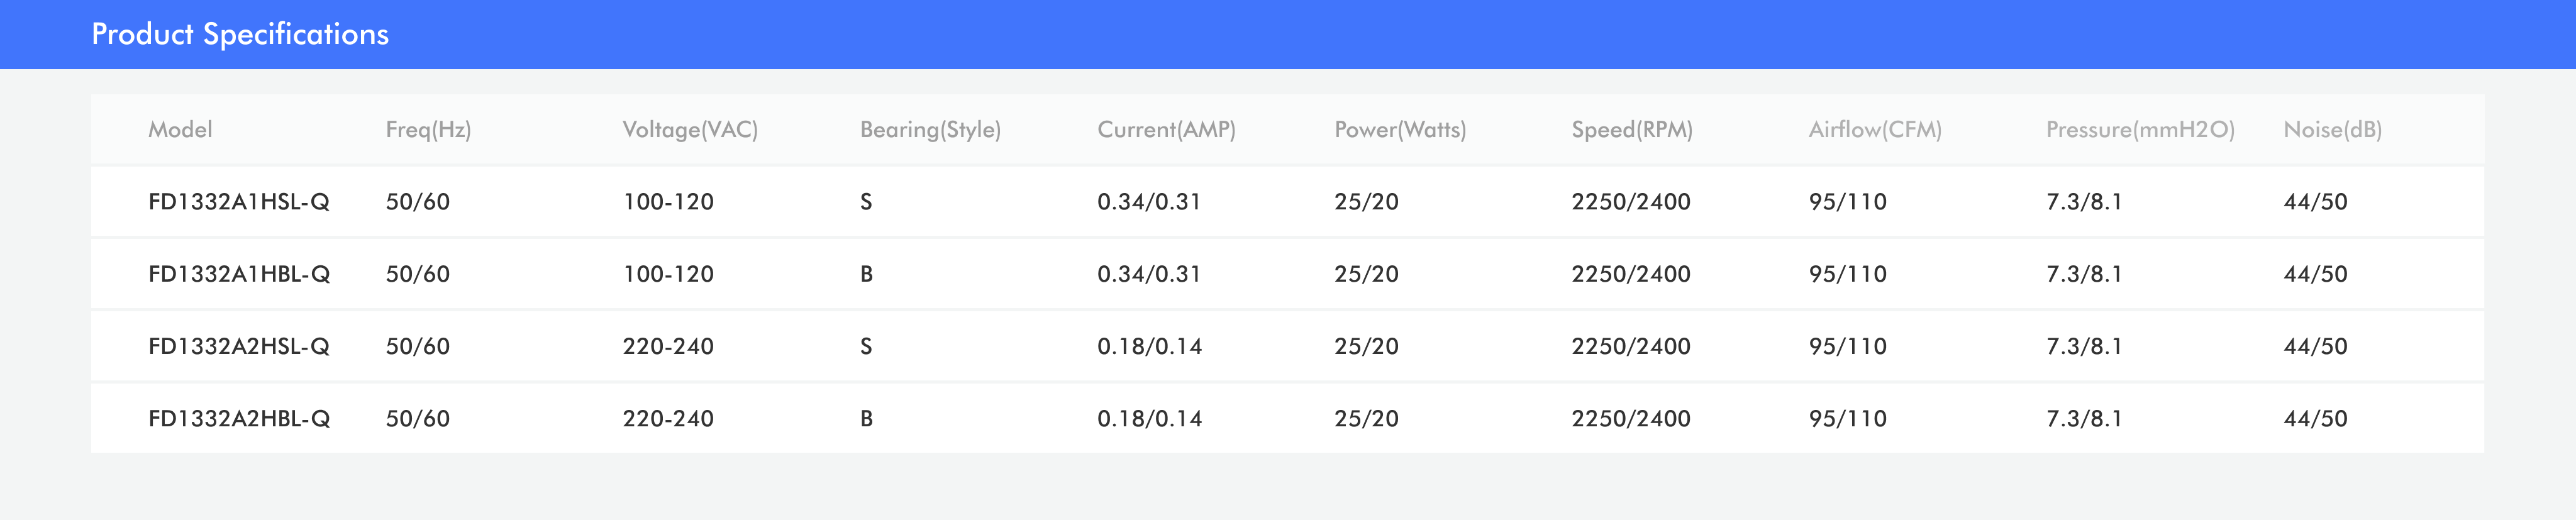Click the Noise(dB) column header
The width and height of the screenshot is (2576, 520).
2332,130
